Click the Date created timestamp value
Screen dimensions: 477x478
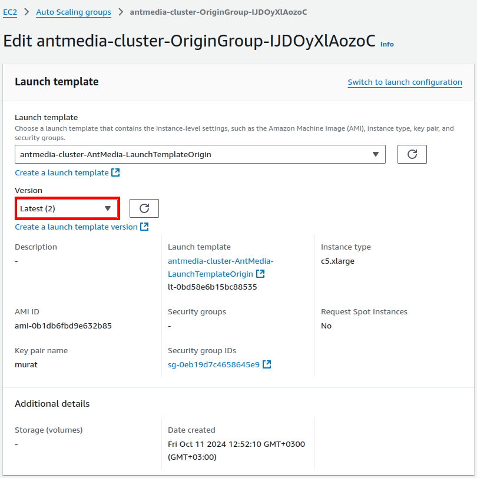[x=236, y=450]
